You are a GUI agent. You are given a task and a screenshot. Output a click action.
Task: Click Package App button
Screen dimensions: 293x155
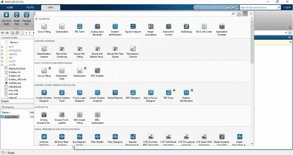click(x=27, y=18)
